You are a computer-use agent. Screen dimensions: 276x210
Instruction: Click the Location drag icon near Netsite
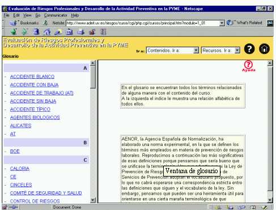pyautogui.click(x=45, y=23)
